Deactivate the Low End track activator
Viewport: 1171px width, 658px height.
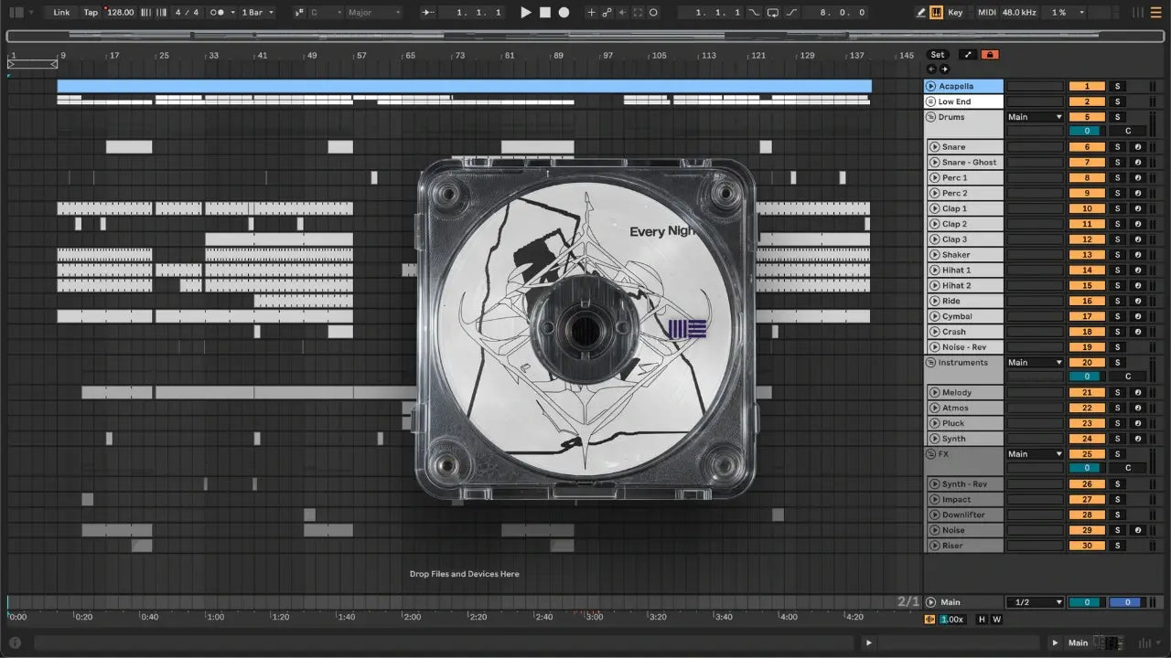coord(1086,102)
